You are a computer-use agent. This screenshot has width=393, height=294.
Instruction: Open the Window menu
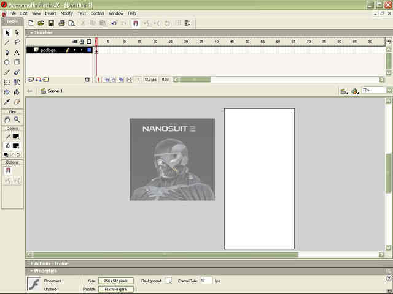[116, 13]
